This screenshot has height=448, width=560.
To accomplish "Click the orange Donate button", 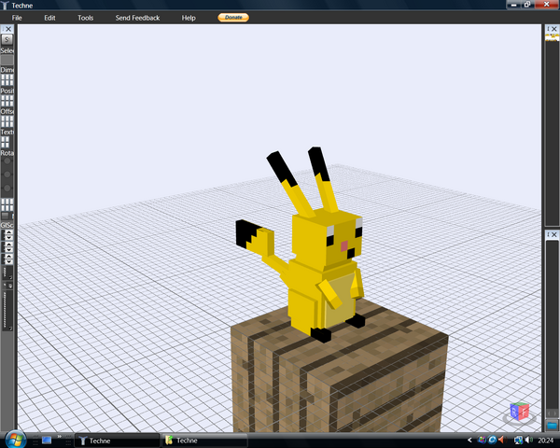I will pyautogui.click(x=233, y=17).
